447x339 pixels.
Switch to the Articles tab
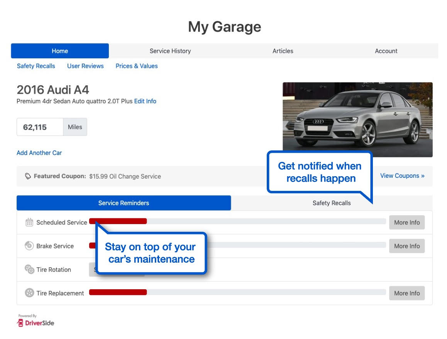coord(283,51)
